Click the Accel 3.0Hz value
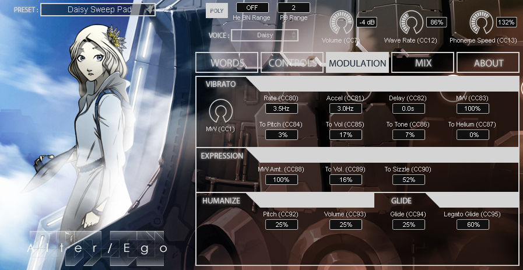This screenshot has width=523, height=270. tap(346, 108)
